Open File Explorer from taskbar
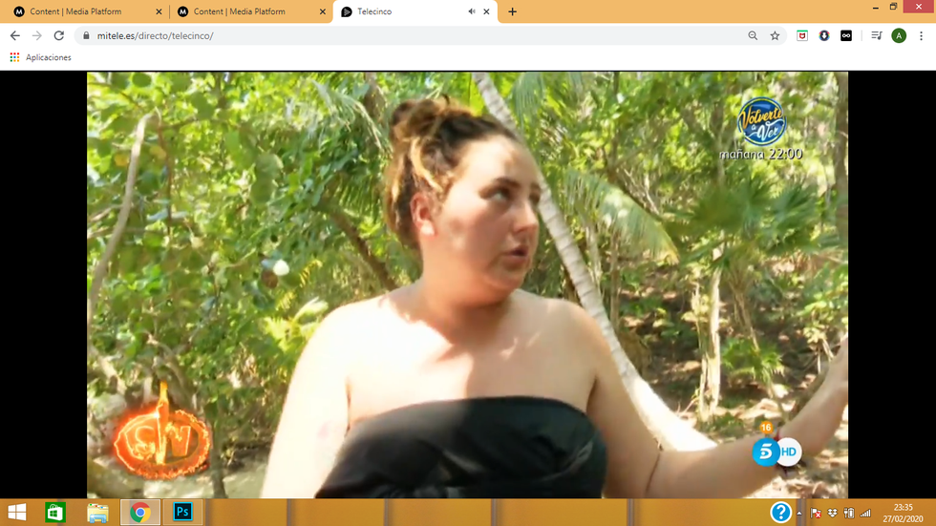 (x=97, y=513)
